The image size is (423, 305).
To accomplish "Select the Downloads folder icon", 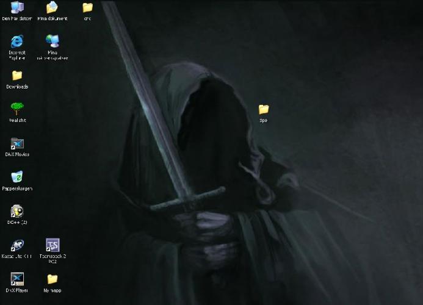I will 17,76.
